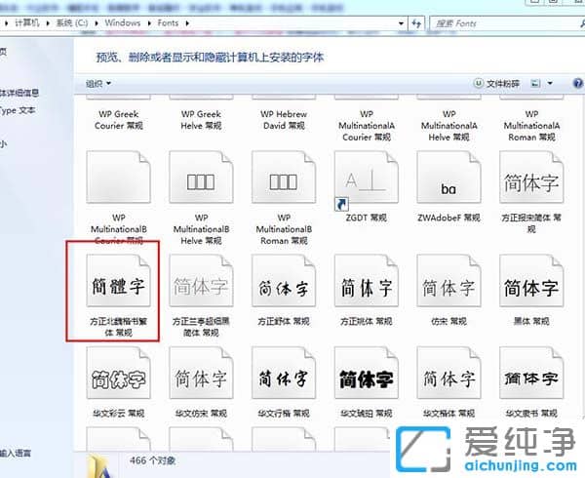This screenshot has width=585, height=478.
Task: Select the ZGDT 常规 font shortcut icon
Action: point(366,181)
